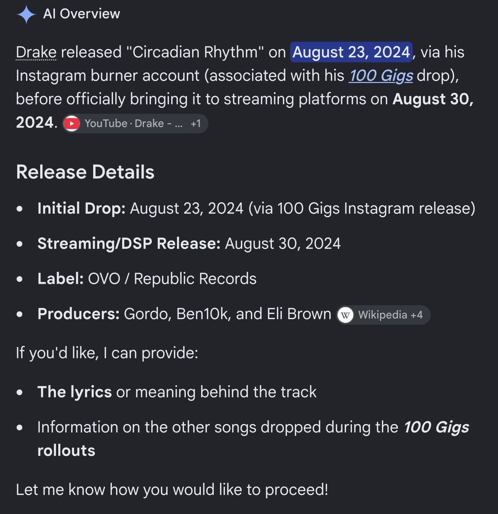
Task: Select the Initial Drop bullet item
Action: [x=256, y=209]
